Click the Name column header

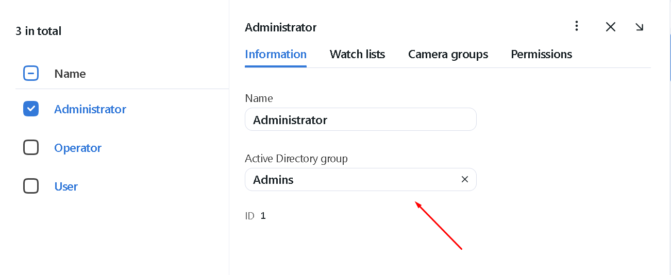(x=70, y=74)
